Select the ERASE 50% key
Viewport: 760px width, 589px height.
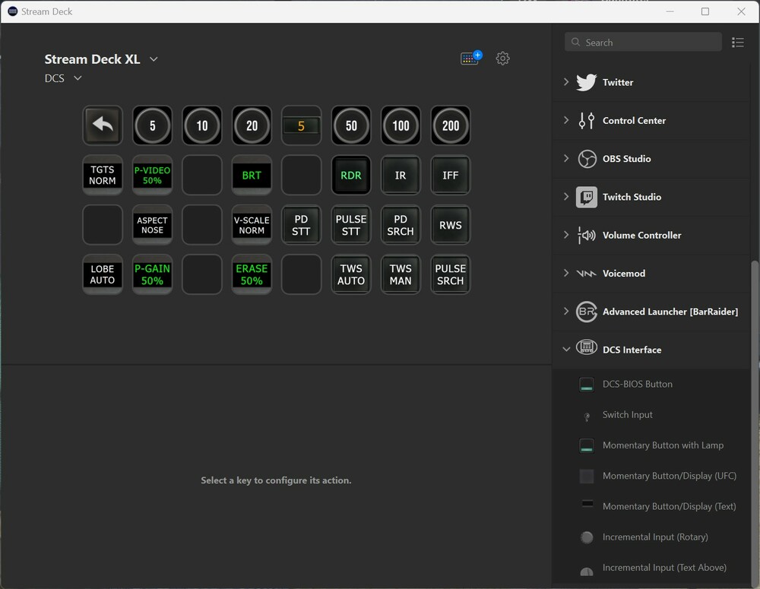pos(252,274)
